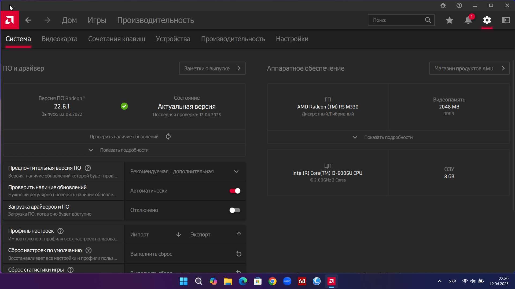Open File Explorer from taskbar
Viewport: 515px width, 289px height.
228,282
